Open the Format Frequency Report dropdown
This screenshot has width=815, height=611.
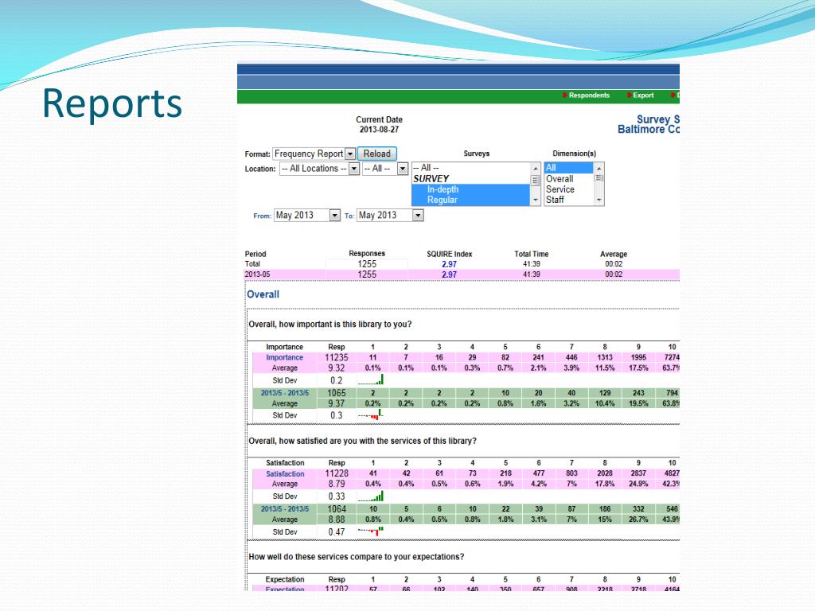[314, 154]
